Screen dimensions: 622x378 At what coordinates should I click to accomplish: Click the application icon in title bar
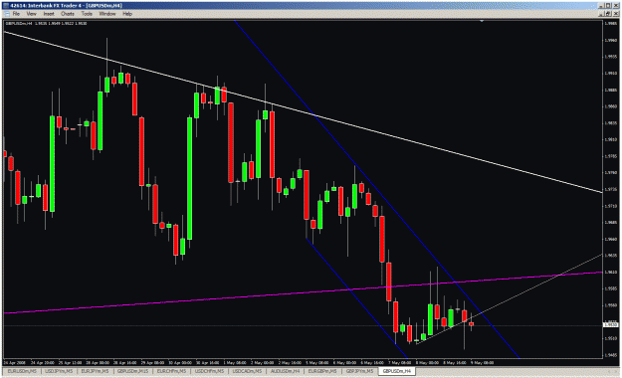[x=6, y=6]
